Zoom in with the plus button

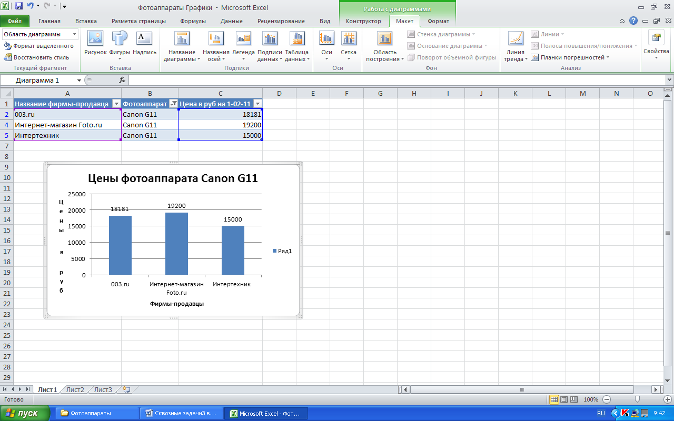pyautogui.click(x=668, y=399)
